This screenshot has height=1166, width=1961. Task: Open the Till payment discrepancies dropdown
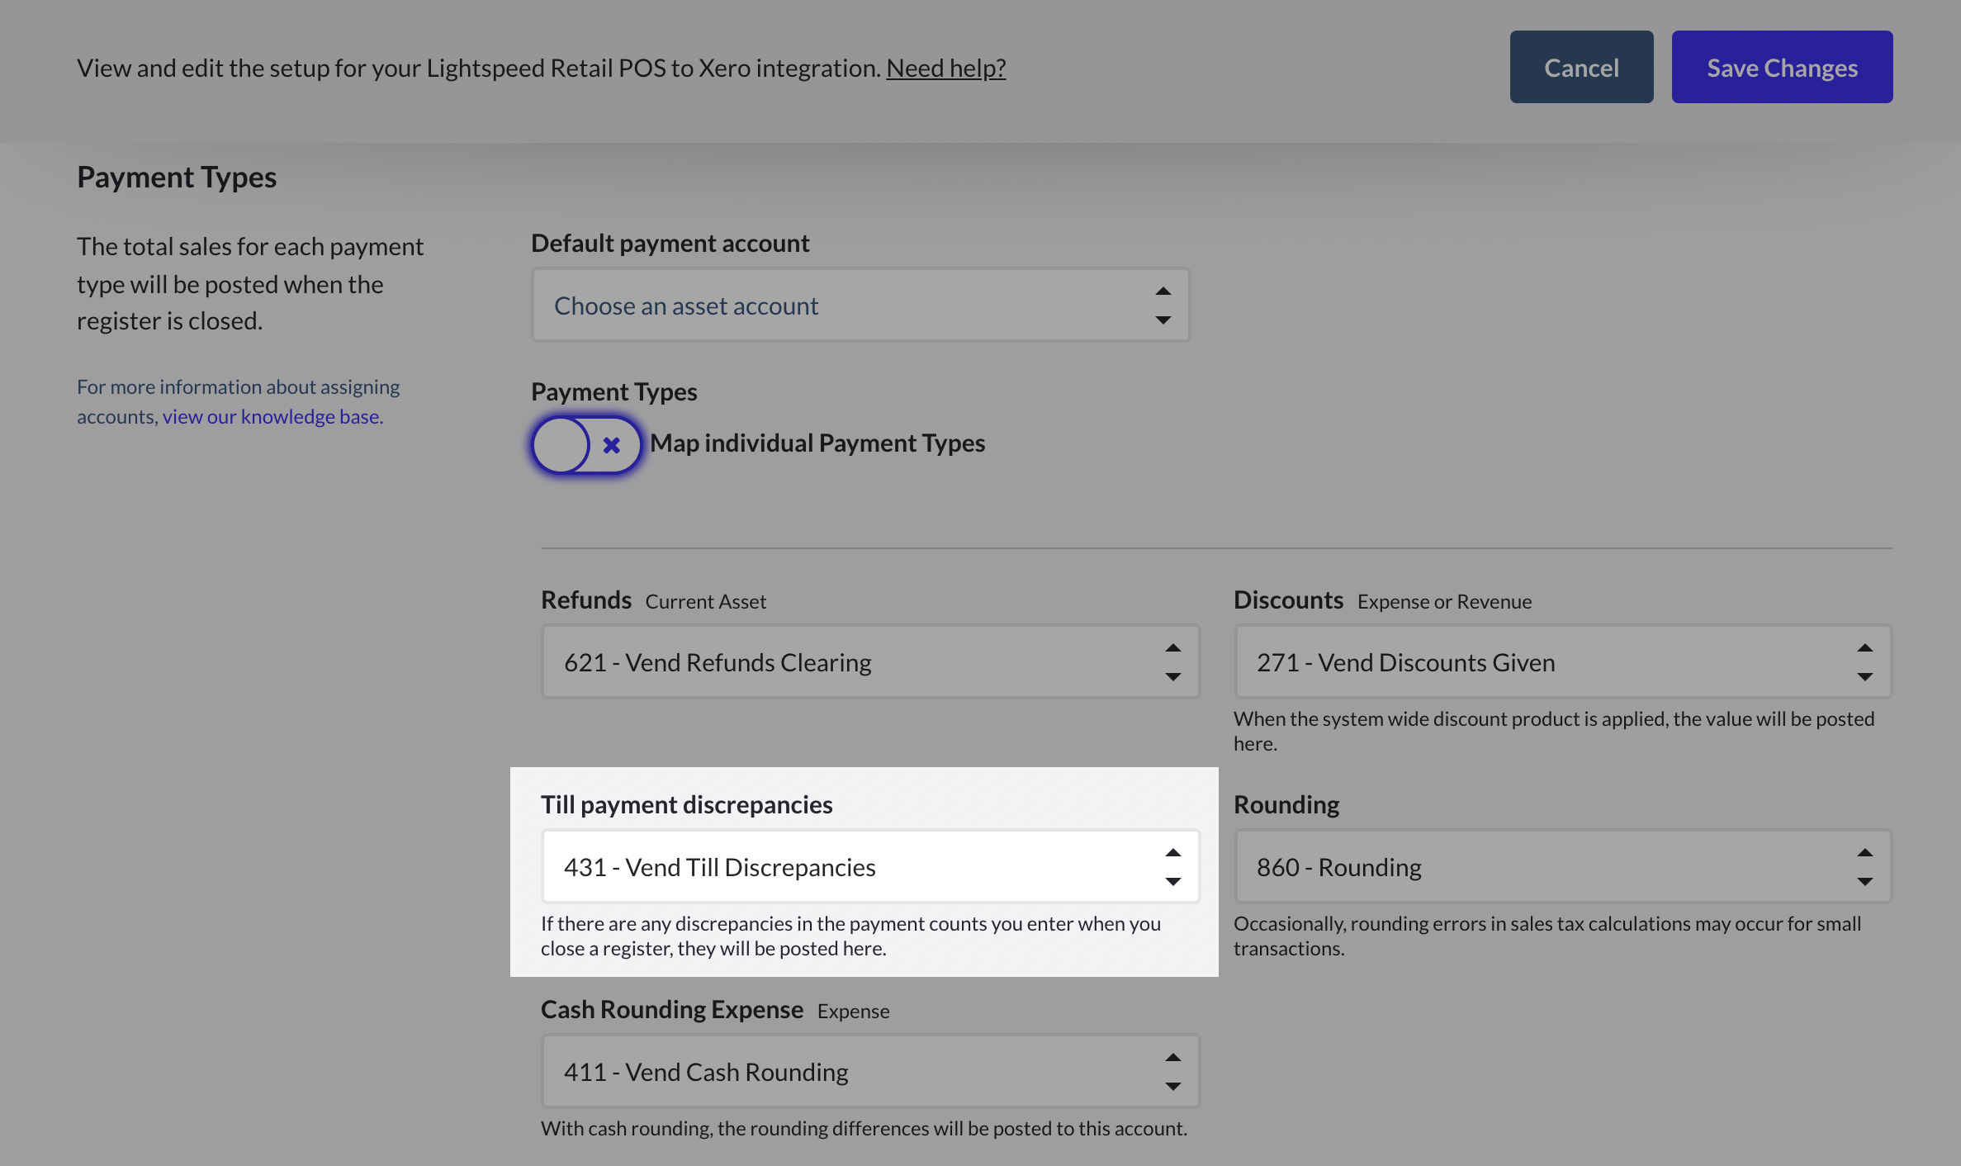point(870,867)
